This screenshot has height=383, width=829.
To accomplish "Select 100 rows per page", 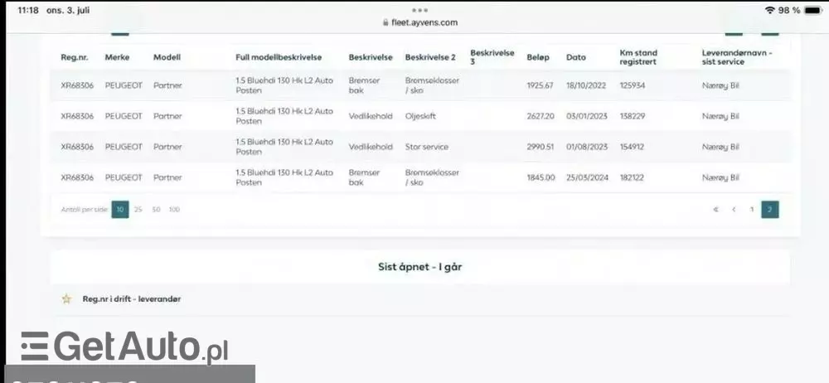I will pos(174,210).
